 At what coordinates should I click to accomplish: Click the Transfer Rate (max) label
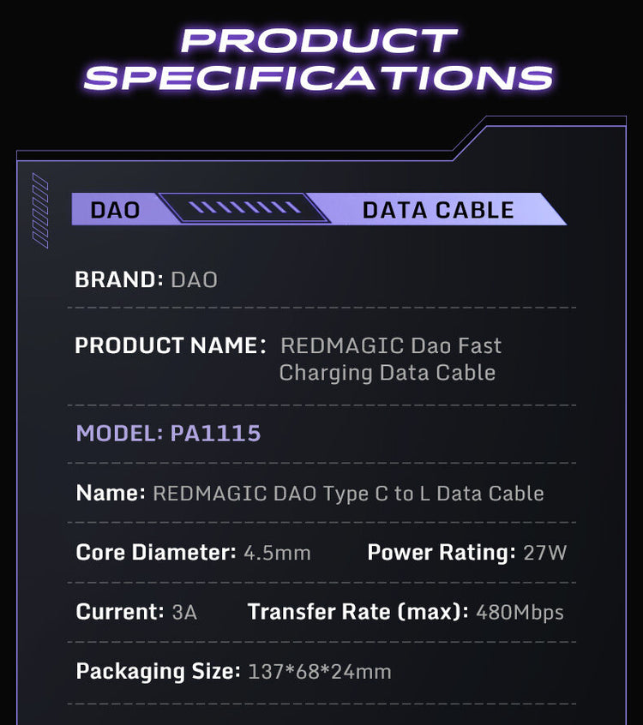coord(358,612)
